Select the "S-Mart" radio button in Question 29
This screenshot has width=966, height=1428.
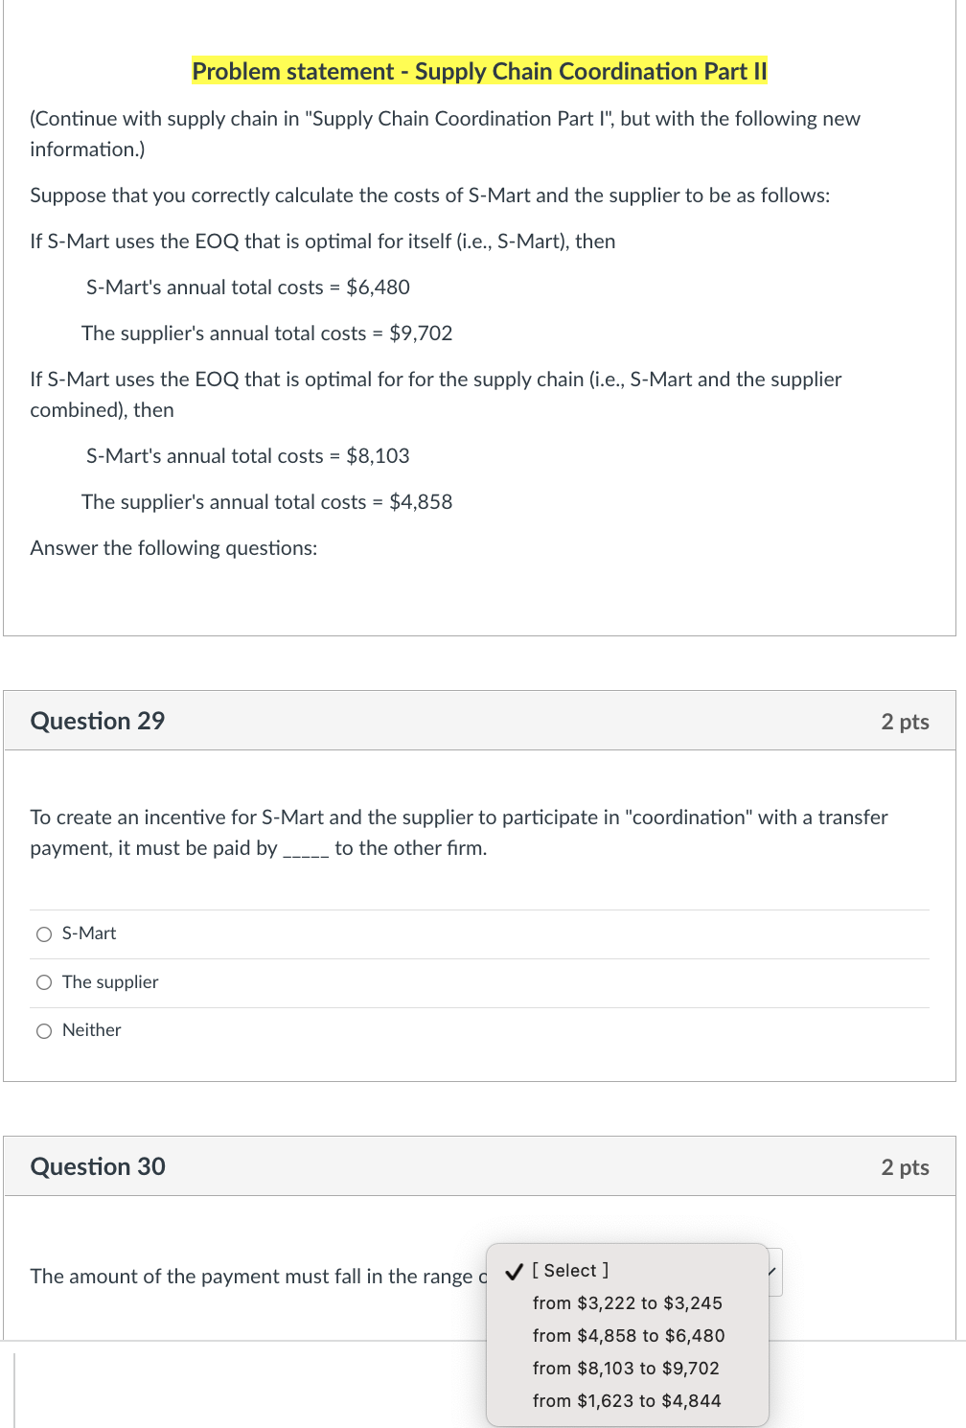(x=44, y=933)
